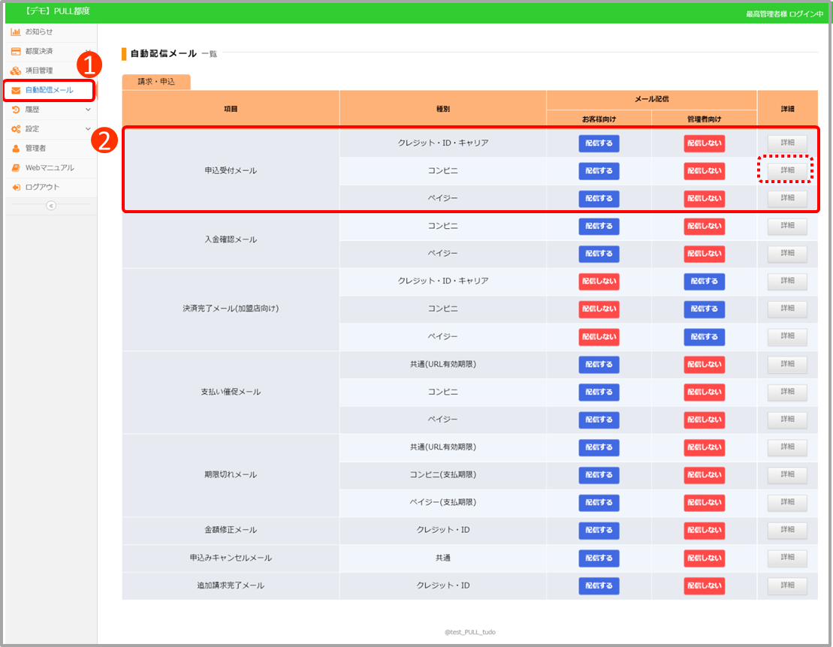Viewport: 833px width, 647px height.
Task: Open 履歴 in the sidebar menu
Action: [34, 110]
